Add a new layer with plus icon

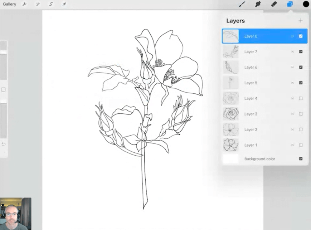301,20
